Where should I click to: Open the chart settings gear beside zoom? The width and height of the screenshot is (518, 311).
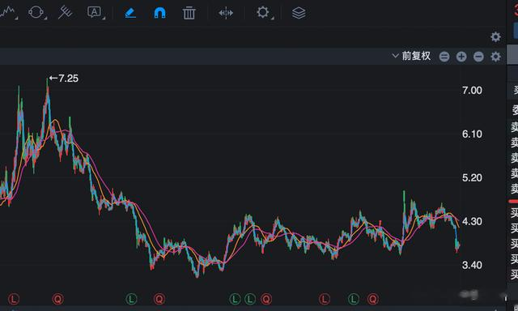tap(495, 57)
